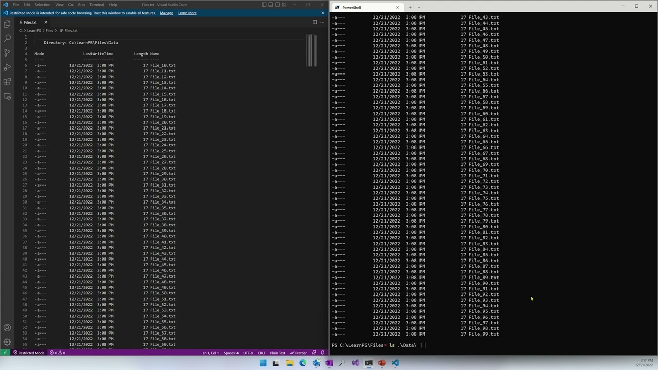Click File_10.txt line in editor
Viewport: 658px width, 370px height.
point(105,65)
